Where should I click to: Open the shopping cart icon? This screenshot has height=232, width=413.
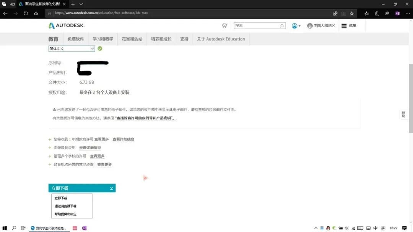click(224, 26)
